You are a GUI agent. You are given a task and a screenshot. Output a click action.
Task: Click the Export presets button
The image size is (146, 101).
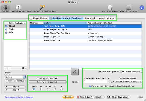[15, 90]
